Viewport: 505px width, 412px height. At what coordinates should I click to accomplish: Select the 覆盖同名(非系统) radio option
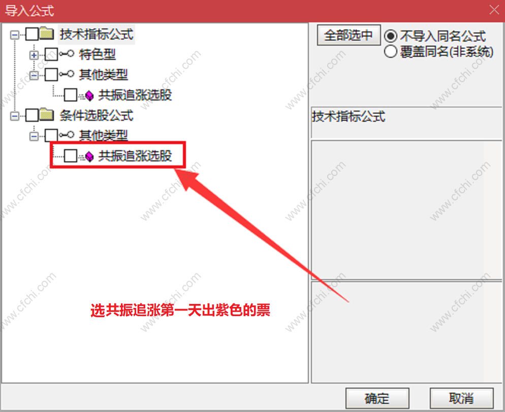pos(390,51)
